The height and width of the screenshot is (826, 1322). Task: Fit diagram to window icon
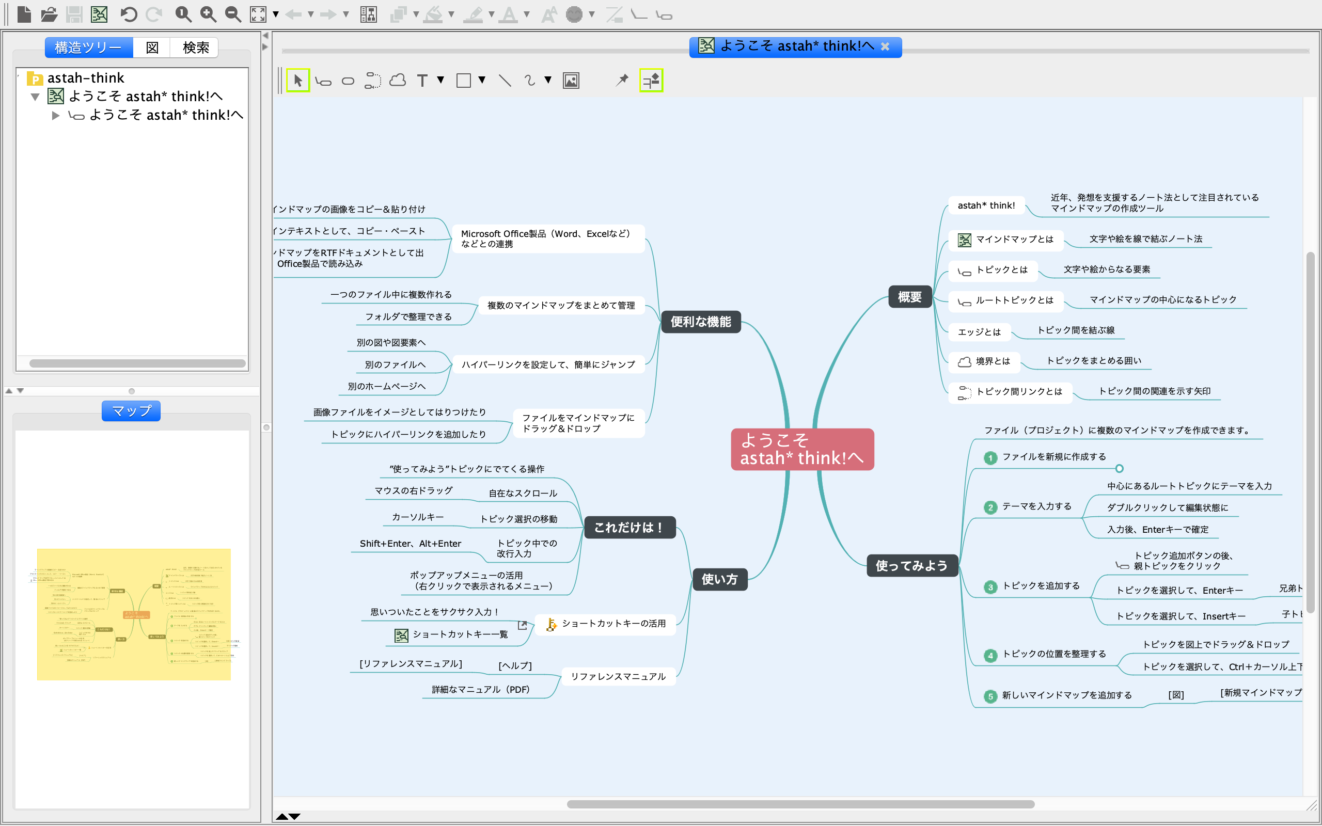point(258,14)
